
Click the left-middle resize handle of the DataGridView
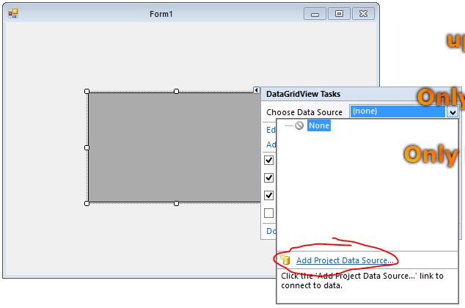pos(87,147)
